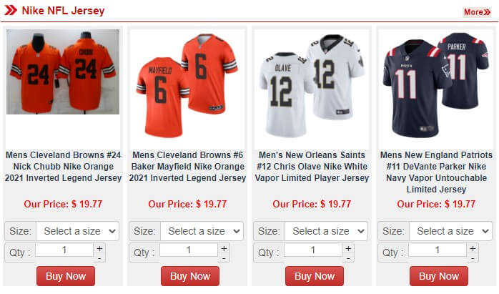Click the red double-chevron icon beside Nike NFL Jersey
This screenshot has width=499, height=294.
(x=10, y=11)
